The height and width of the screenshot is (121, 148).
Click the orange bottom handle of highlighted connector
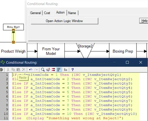tap(13, 42)
